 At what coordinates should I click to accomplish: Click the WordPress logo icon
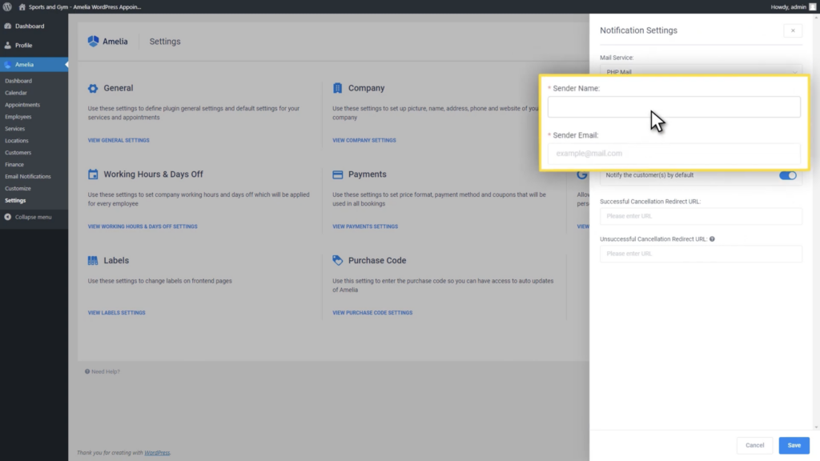[7, 6]
